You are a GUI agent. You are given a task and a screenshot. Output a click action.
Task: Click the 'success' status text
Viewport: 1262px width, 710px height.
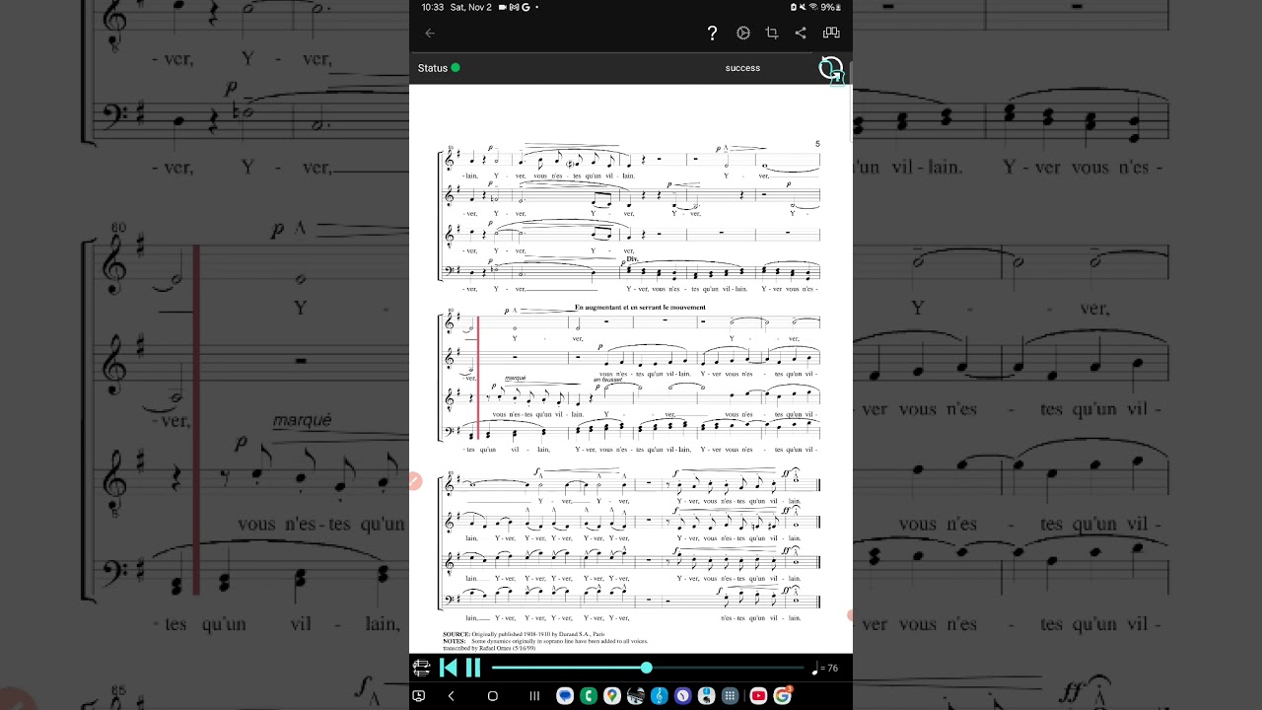click(742, 68)
